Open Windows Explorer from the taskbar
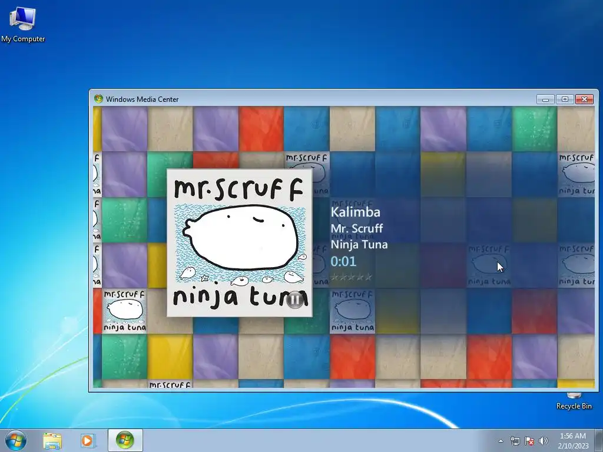603x452 pixels. 52,440
